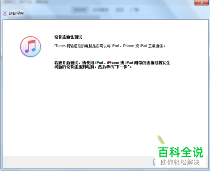Image resolution: width=210 pixels, height=171 pixels.
Task: Click the instruction line starting '若要开始测试'
Action: click(112, 63)
